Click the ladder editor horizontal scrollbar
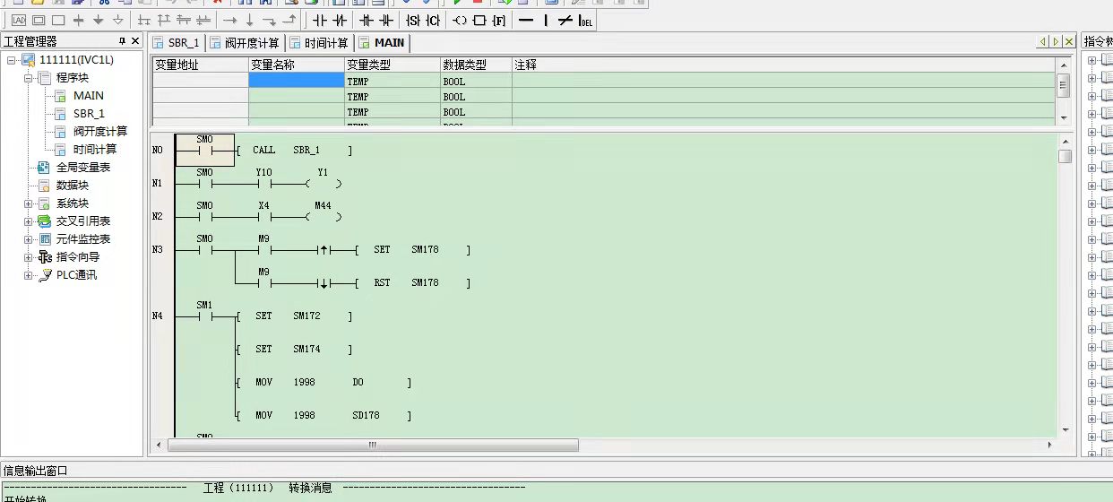The height and width of the screenshot is (502, 1113). (367, 446)
